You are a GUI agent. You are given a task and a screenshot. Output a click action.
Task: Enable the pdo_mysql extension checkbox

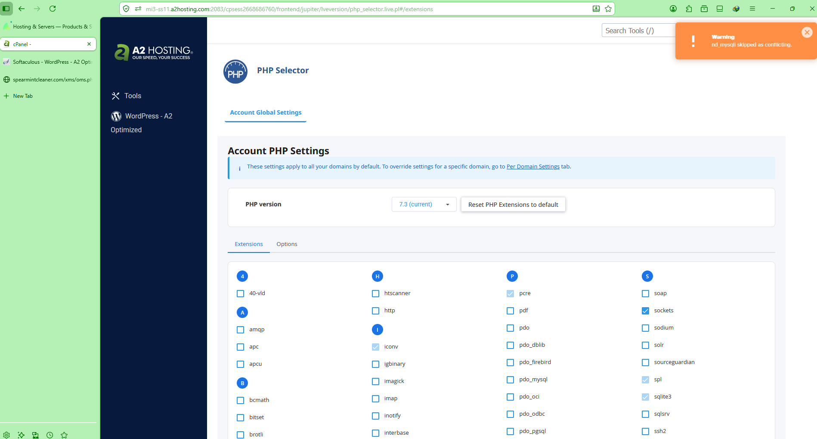coord(510,380)
